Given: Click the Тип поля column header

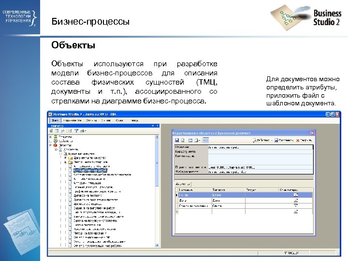Looking at the screenshot, I should (x=228, y=190).
